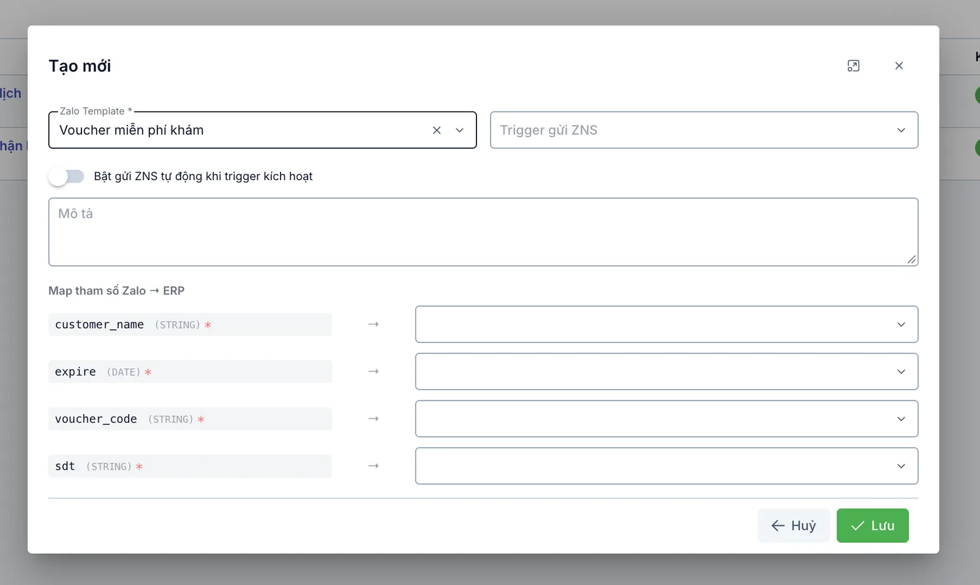Expand the dialog to fullscreen
Screen dimensions: 980x585
pos(853,66)
